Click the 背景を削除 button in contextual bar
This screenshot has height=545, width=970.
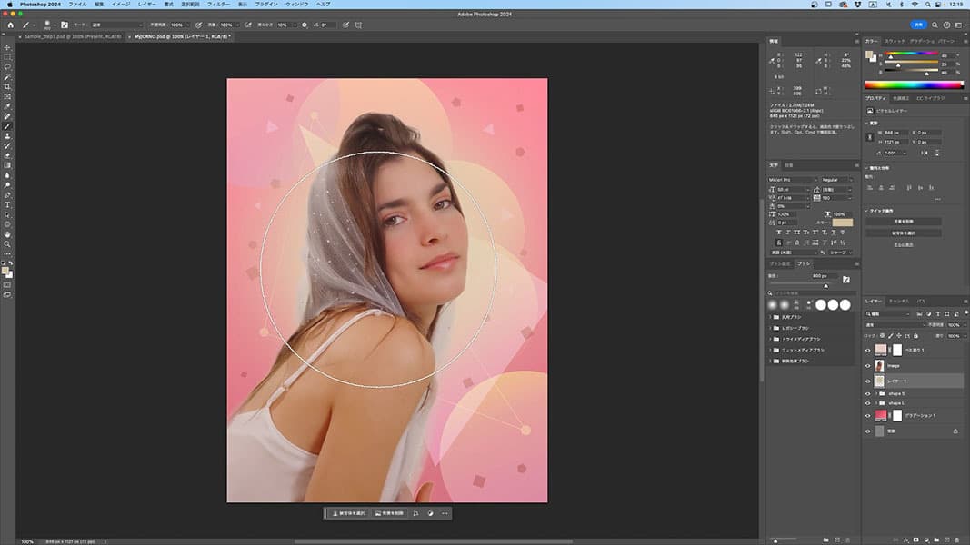click(x=390, y=513)
